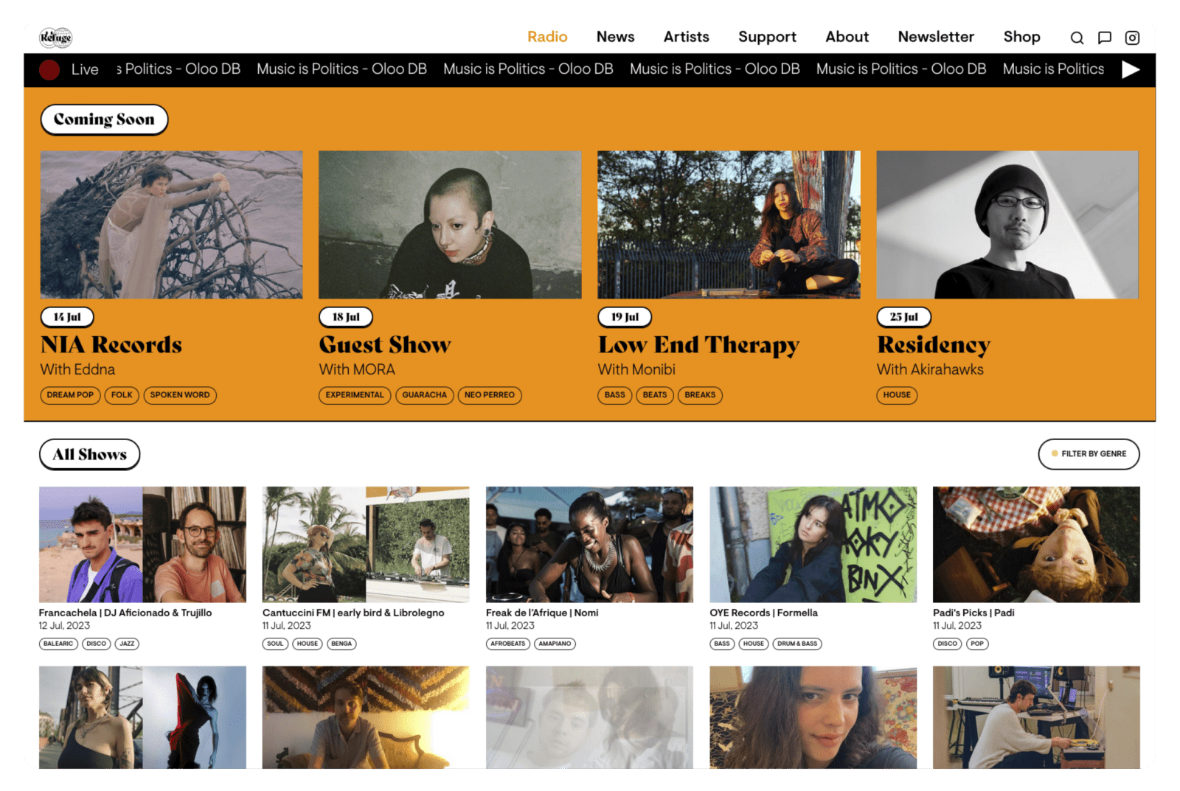Go to the News page

click(615, 37)
